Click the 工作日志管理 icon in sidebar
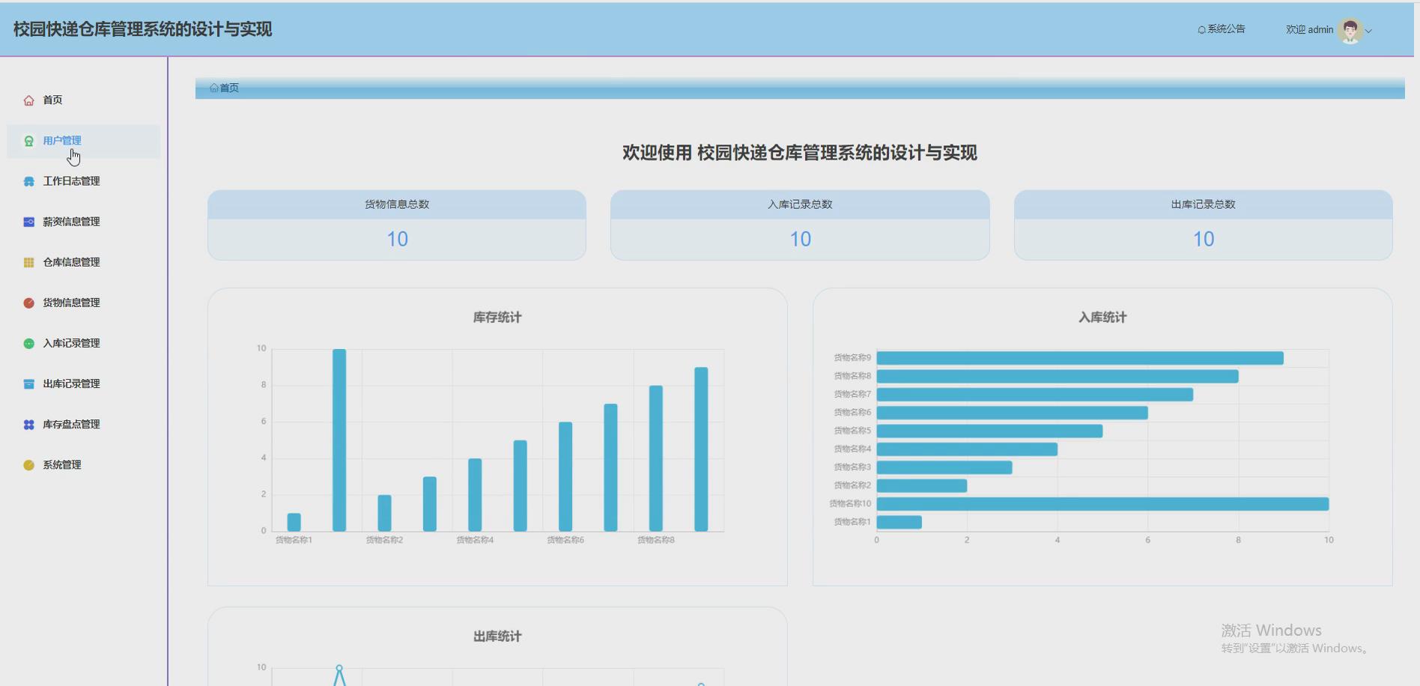 coord(28,180)
